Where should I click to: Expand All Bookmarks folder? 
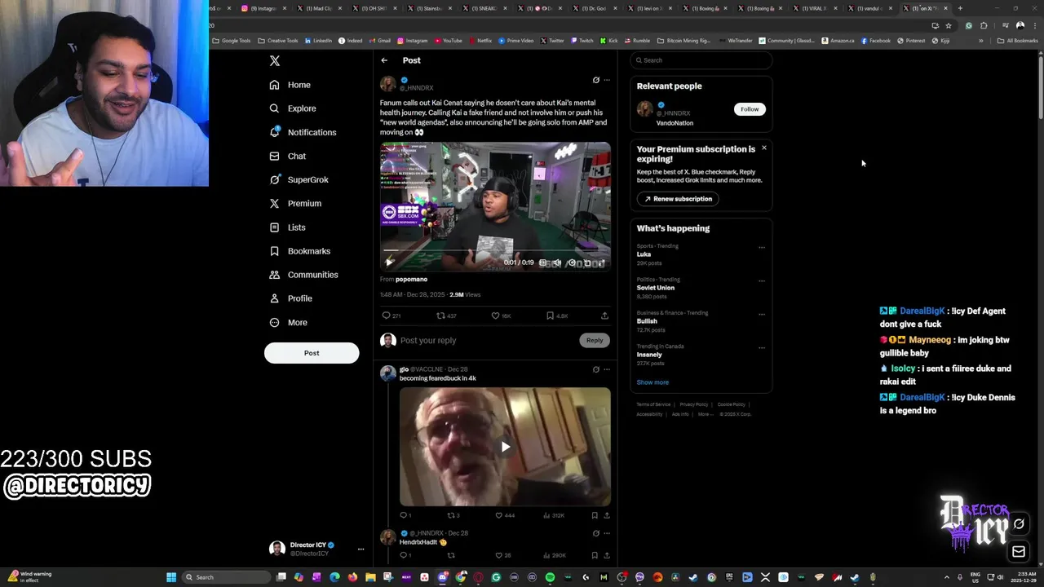point(1017,41)
